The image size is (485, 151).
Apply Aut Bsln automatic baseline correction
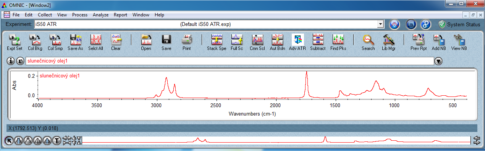(x=277, y=42)
